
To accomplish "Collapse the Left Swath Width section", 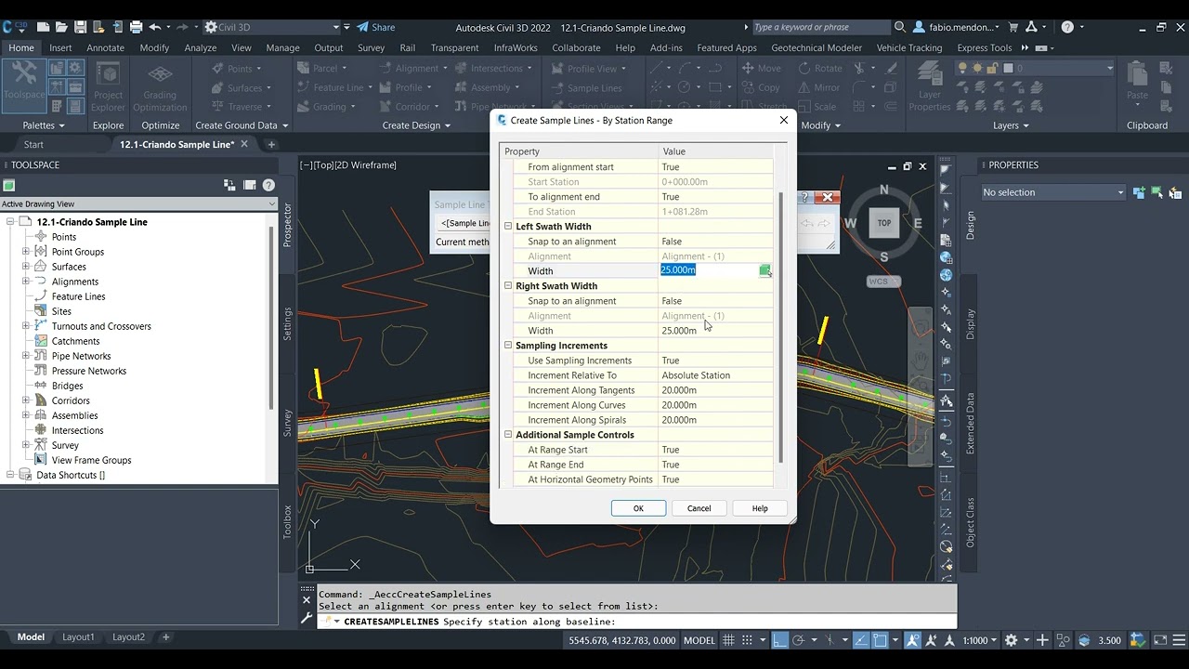I will pos(508,227).
